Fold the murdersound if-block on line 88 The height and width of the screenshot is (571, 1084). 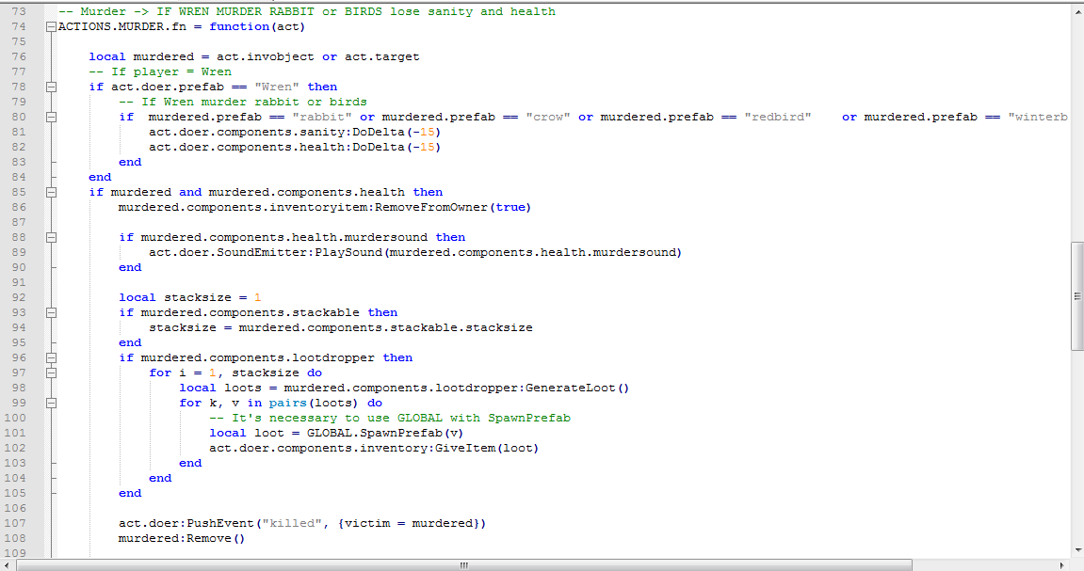50,237
